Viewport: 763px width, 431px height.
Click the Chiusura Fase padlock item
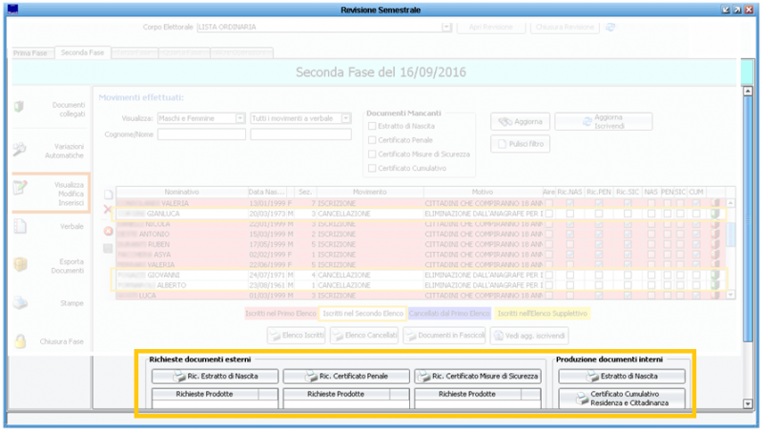point(48,340)
